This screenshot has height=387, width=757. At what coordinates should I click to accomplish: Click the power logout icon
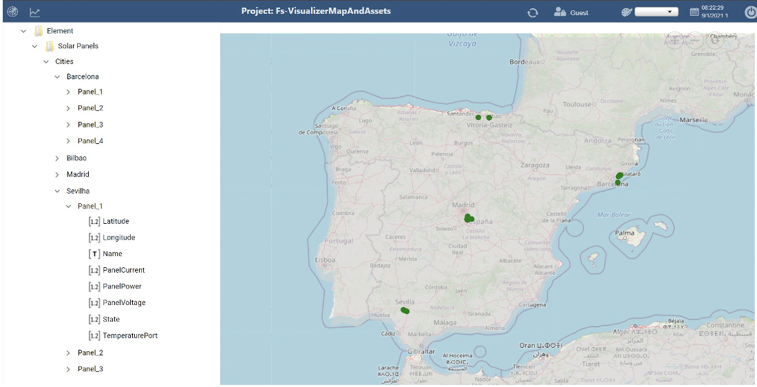750,12
